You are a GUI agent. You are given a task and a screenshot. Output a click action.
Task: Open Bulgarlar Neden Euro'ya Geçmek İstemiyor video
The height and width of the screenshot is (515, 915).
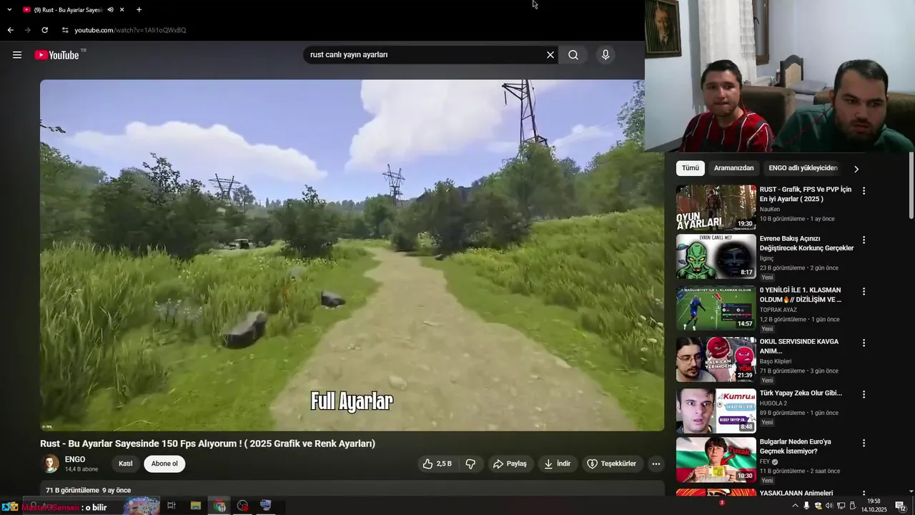[x=795, y=446]
